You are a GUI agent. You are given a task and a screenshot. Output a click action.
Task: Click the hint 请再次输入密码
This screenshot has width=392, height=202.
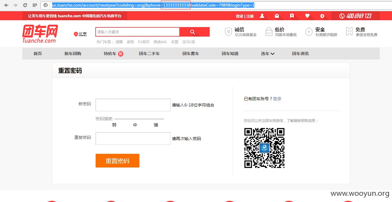point(186,139)
